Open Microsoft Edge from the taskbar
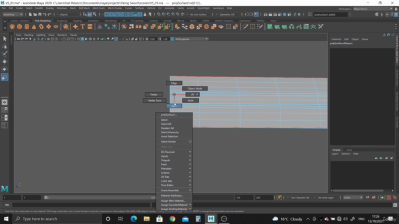This screenshot has height=224, width=399. coord(133,218)
